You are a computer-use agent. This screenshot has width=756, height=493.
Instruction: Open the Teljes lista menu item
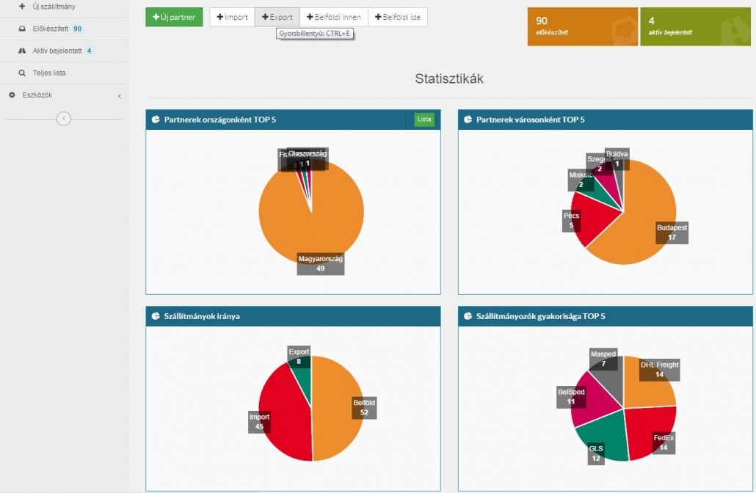click(48, 73)
